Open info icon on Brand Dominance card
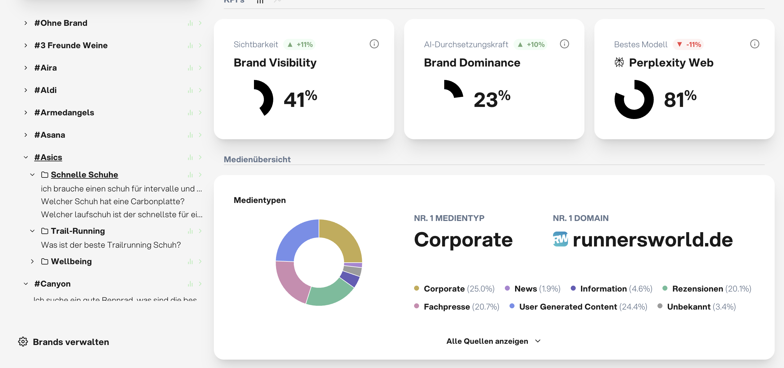 [564, 44]
